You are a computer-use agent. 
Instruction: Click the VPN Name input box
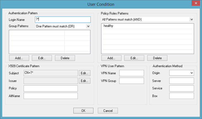(x=132, y=73)
